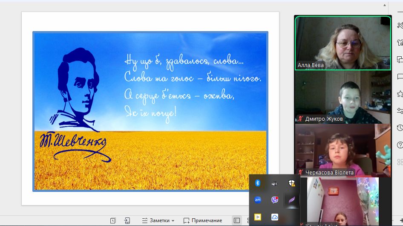This screenshot has width=403, height=226.
Task: Open the cloud sync tray icon
Action: click(275, 217)
